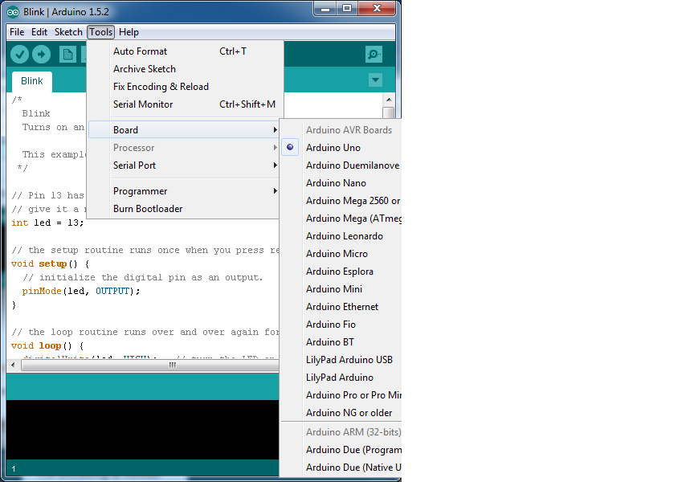Click the Upload arrow icon
The image size is (694, 482).
tap(41, 55)
